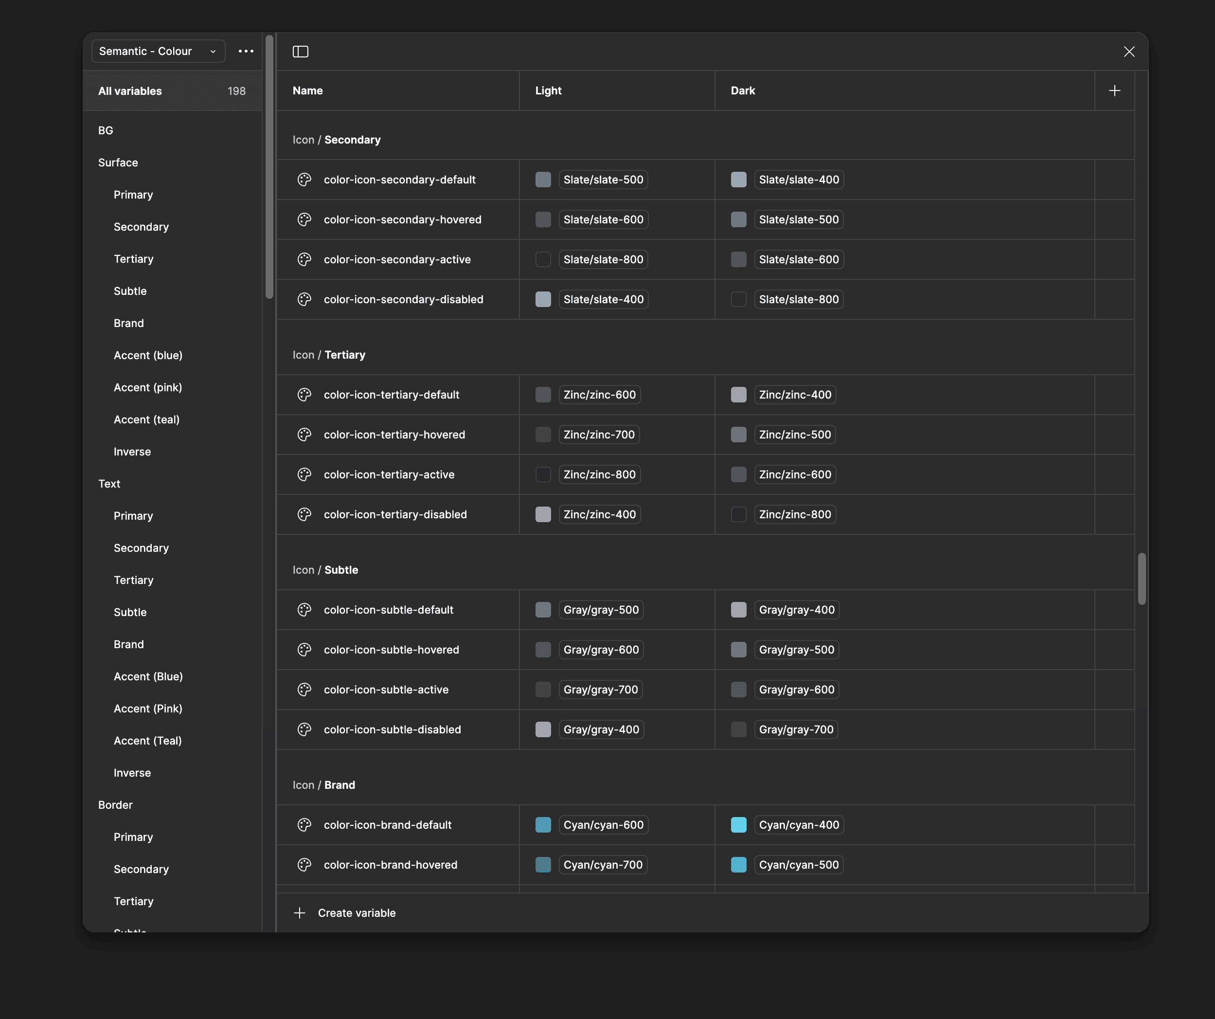The height and width of the screenshot is (1019, 1215).
Task: Click palette icon beside color-icon-brand-default
Action: coord(304,824)
